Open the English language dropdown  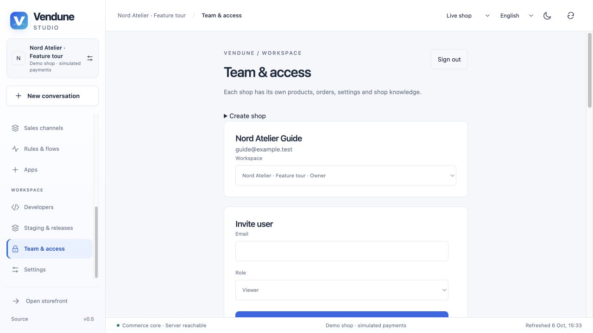coord(516,16)
